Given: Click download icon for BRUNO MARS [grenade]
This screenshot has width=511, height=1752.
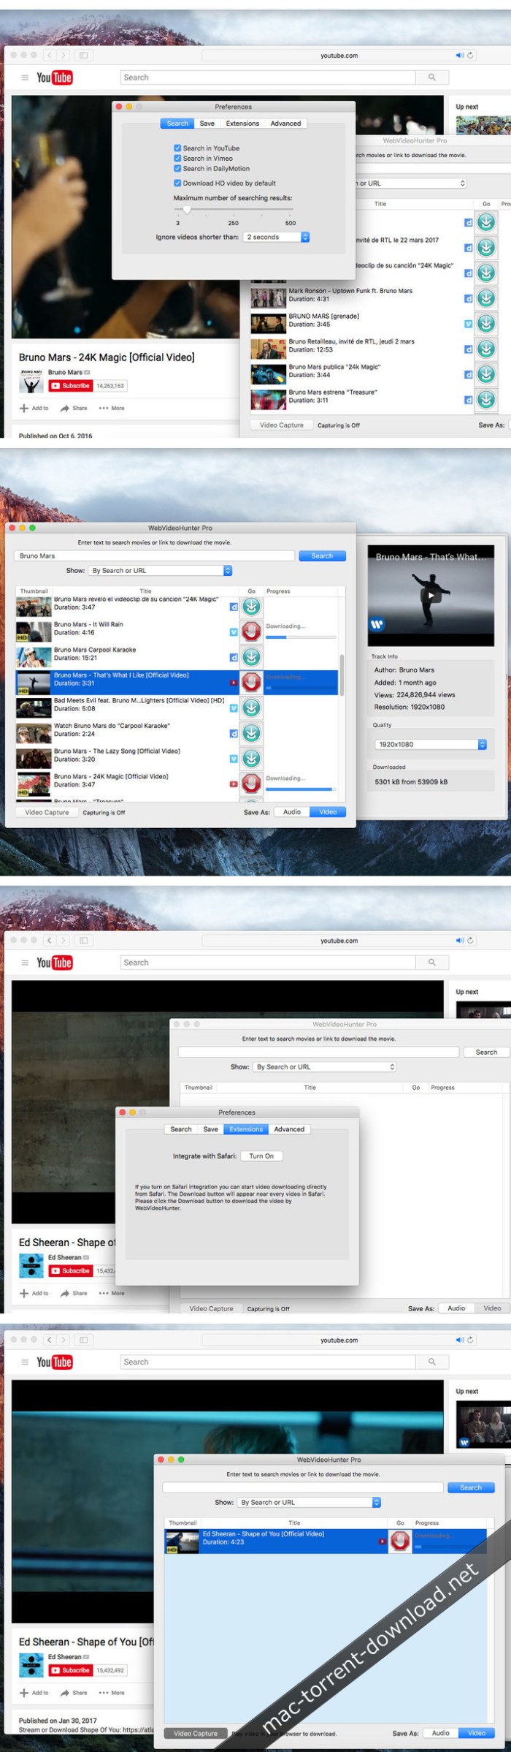Looking at the screenshot, I should click(486, 324).
